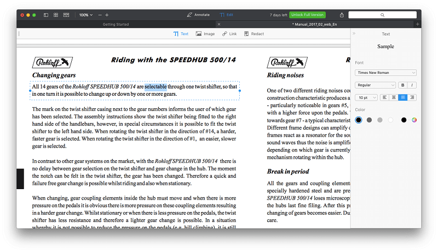The width and height of the screenshot is (438, 252).
Task: Switch to thumbnail grid view icon
Action: [x=56, y=15]
